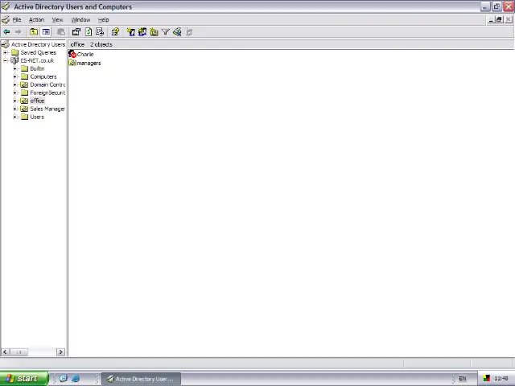
Task: Click Active Directory taskbar button
Action: (141, 379)
